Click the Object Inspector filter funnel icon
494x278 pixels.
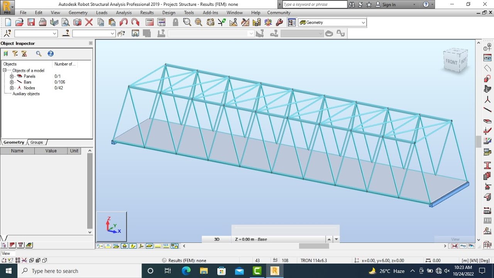click(15, 54)
